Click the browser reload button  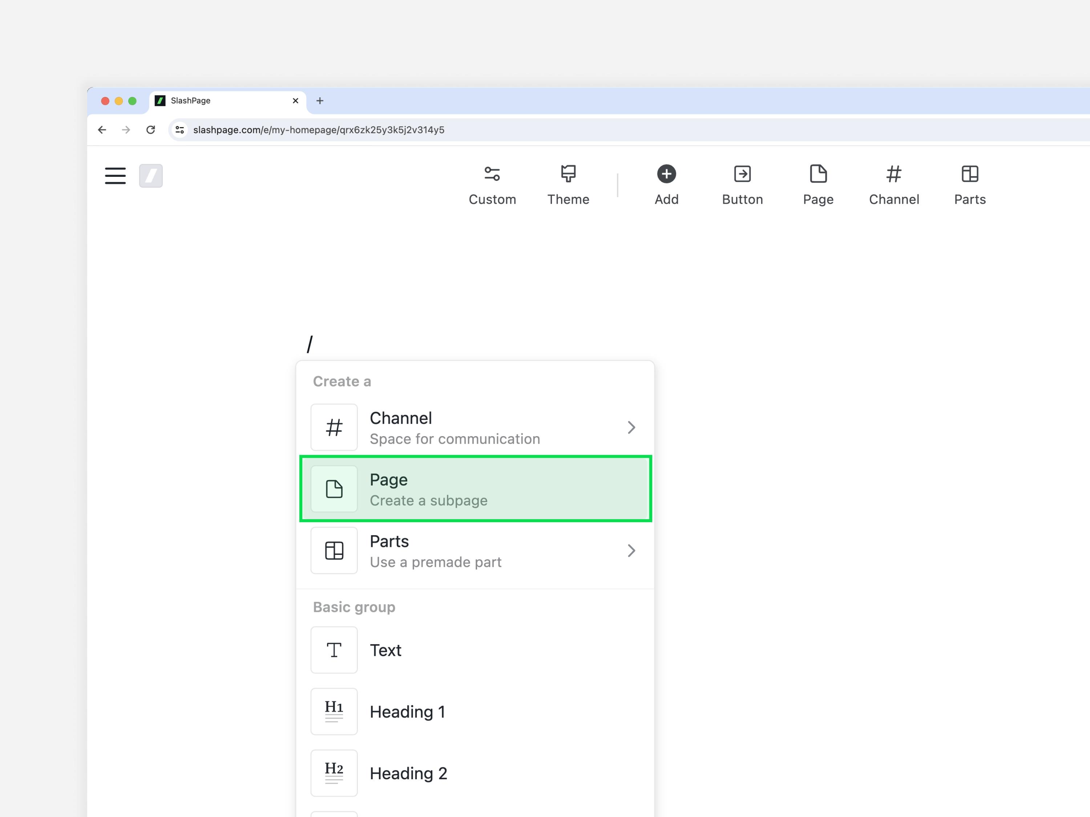coord(151,130)
